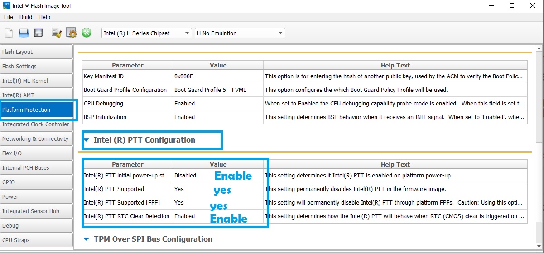Click the PTT table's Help Text column header
The width and height of the screenshot is (544, 253).
(x=395, y=164)
